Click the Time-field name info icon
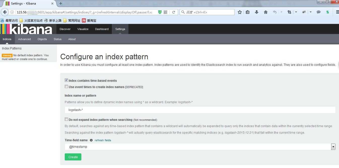The image size is (339, 168). [x=91, y=140]
